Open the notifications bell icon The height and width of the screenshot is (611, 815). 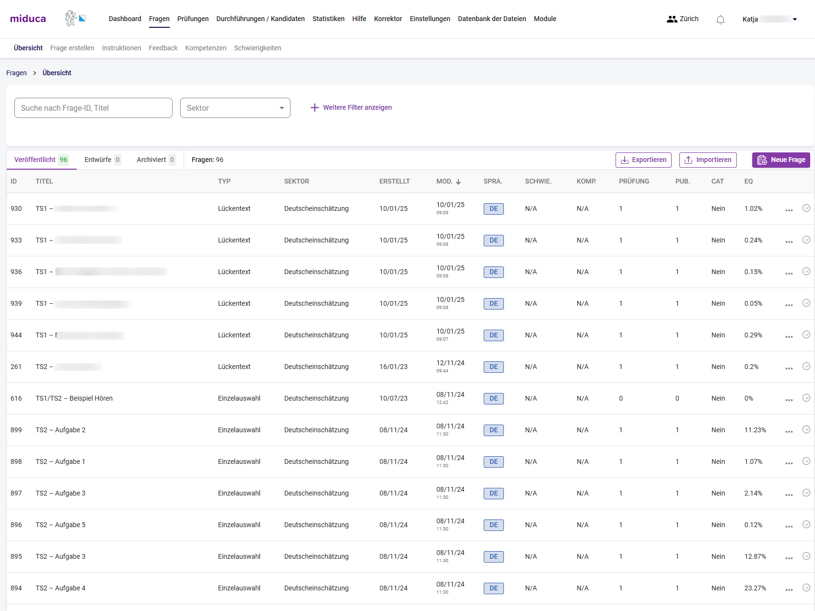click(x=720, y=19)
